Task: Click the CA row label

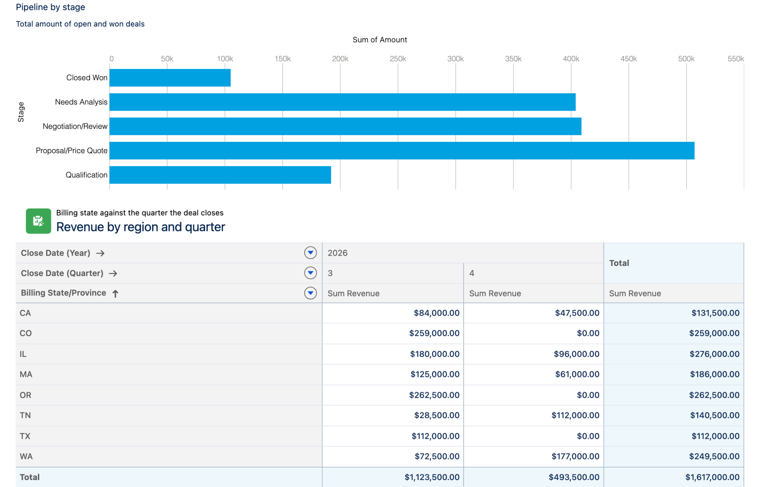Action: [x=25, y=313]
